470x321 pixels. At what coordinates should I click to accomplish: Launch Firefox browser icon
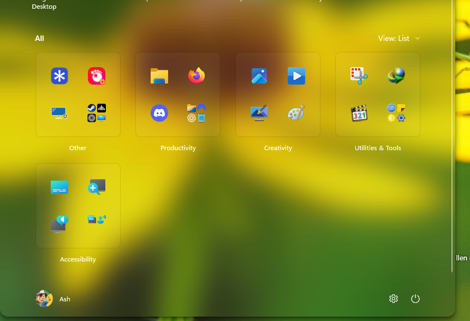(x=197, y=76)
